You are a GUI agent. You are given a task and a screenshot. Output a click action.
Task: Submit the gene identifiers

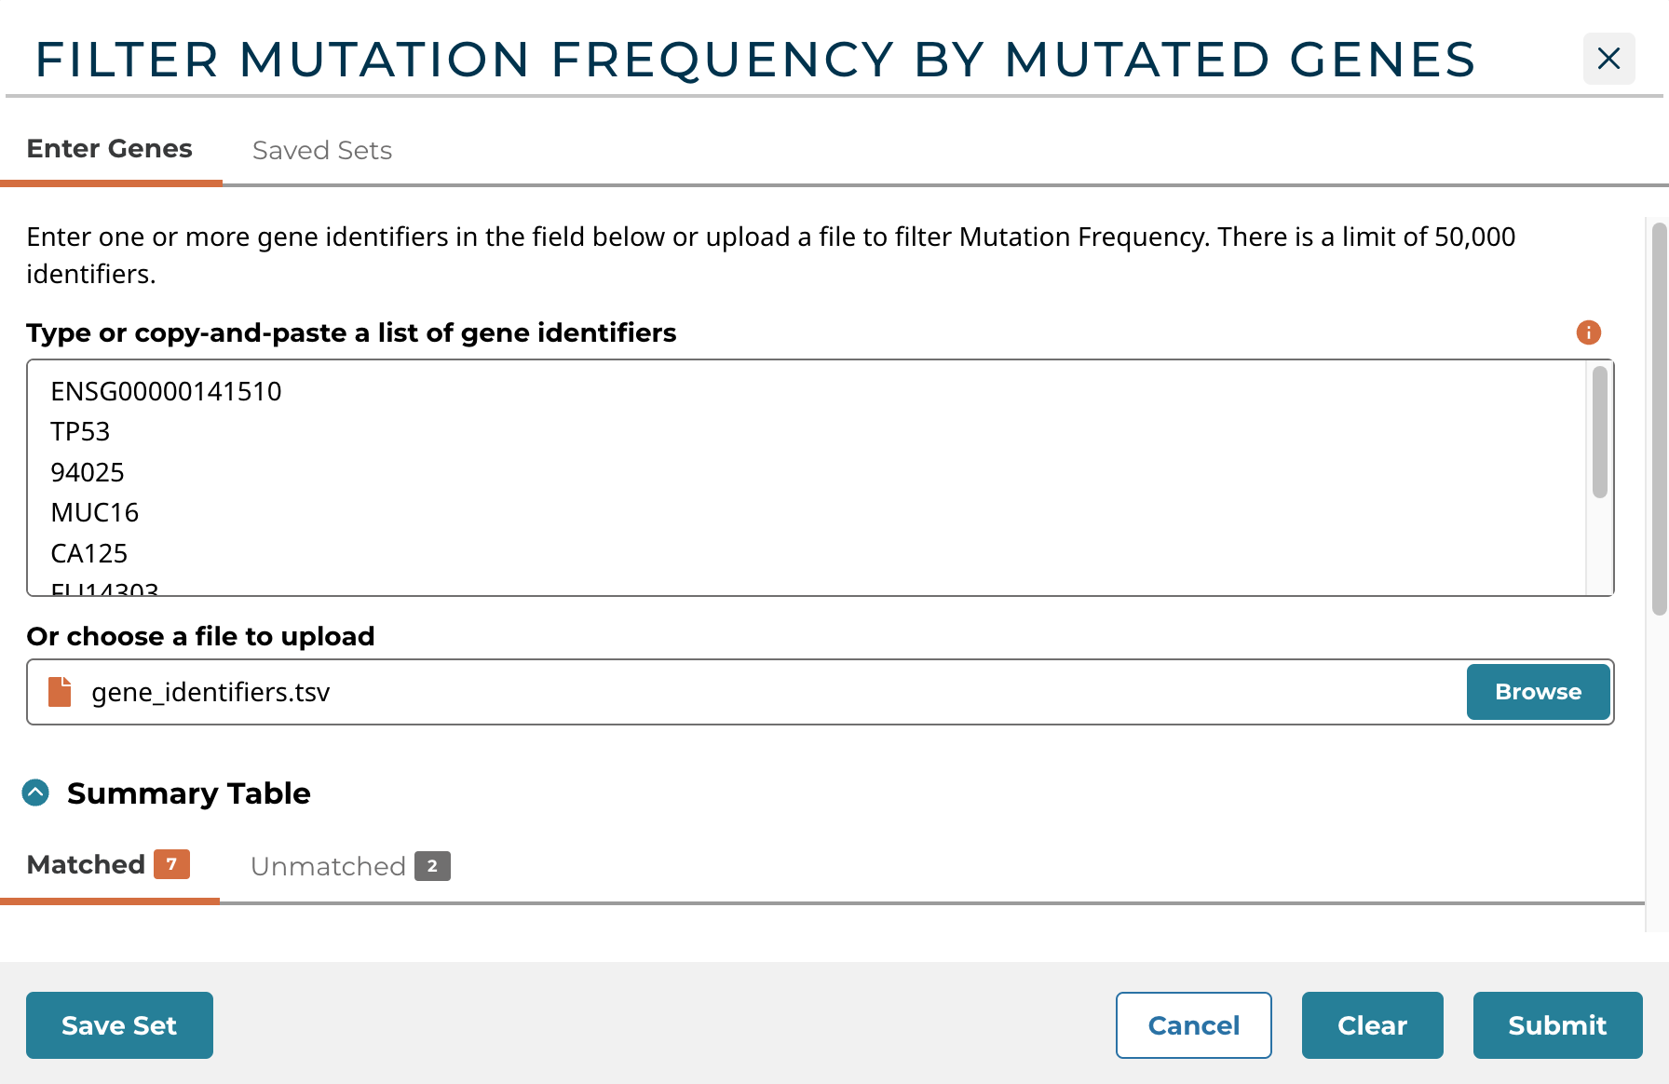(x=1557, y=1025)
